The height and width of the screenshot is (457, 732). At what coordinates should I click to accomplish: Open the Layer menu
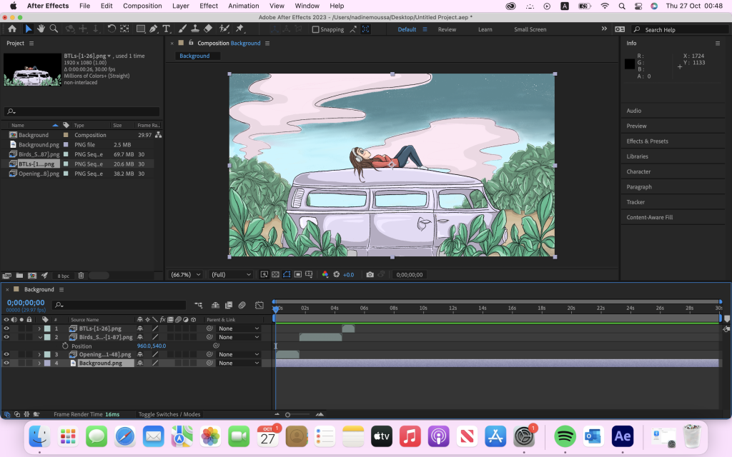[181, 6]
